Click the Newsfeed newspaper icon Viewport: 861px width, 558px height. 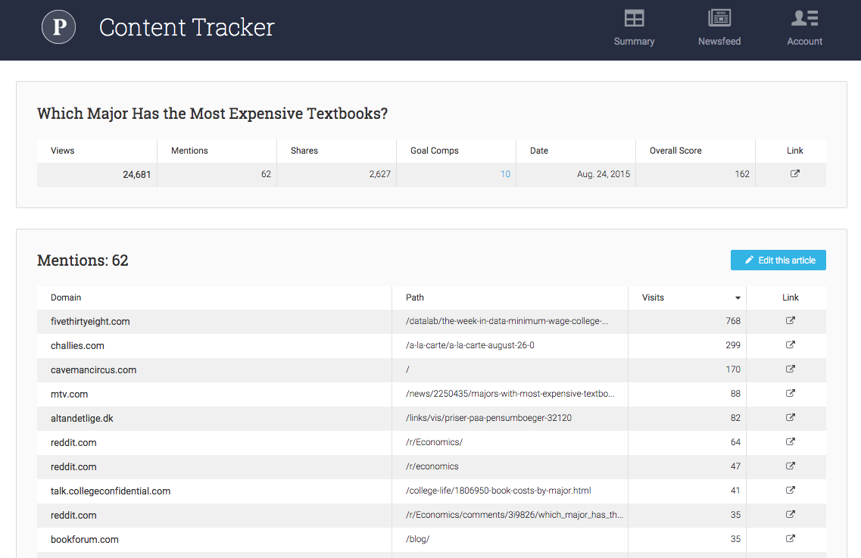[x=719, y=17]
